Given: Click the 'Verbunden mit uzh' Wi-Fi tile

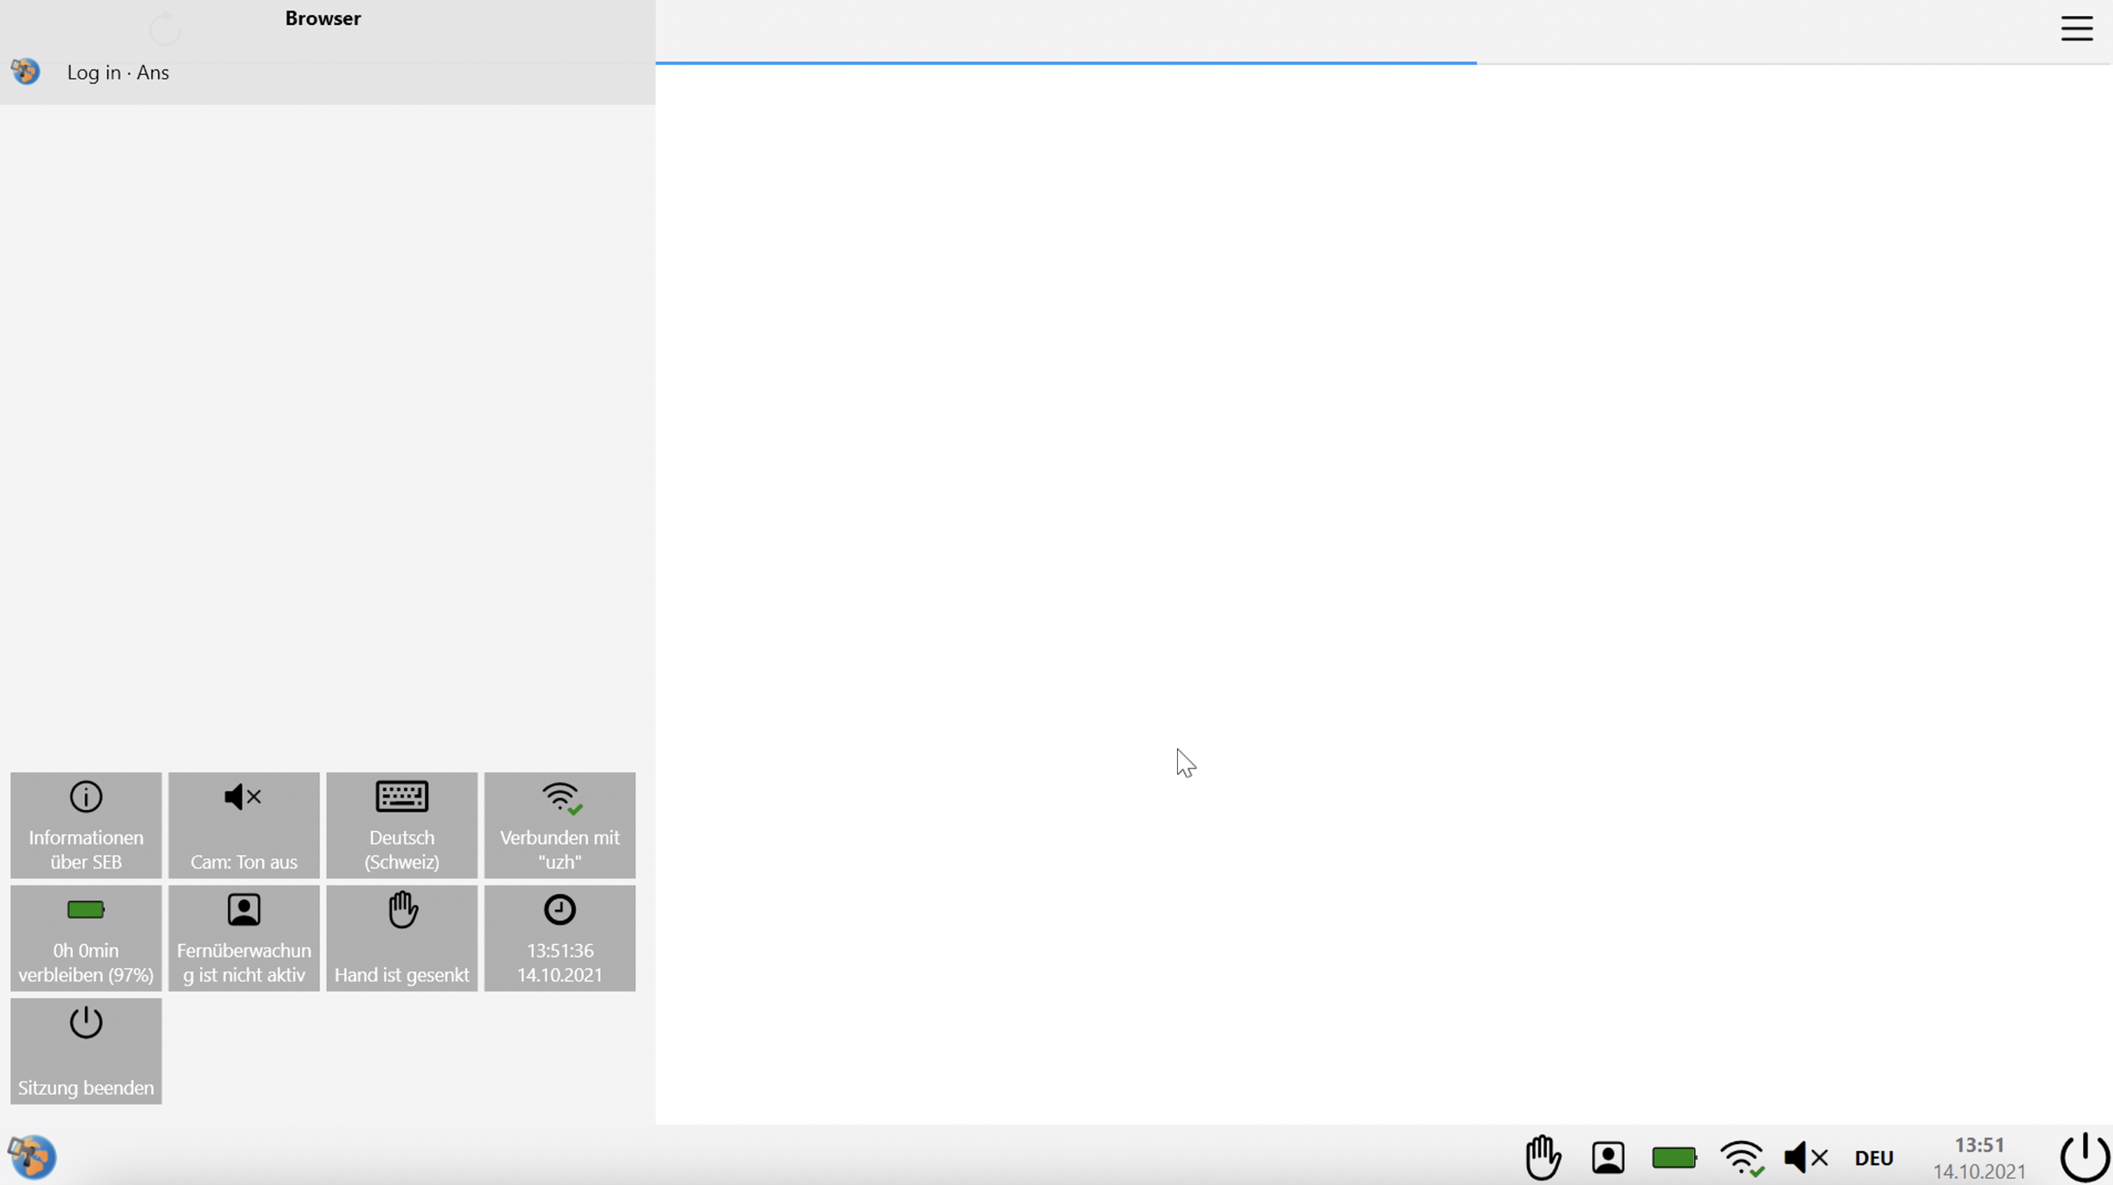Looking at the screenshot, I should (559, 825).
